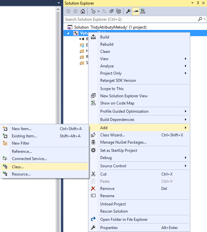Open Manage NuGet Packages...
Image resolution: width=207 pixels, height=232 pixels.
coord(139,142)
